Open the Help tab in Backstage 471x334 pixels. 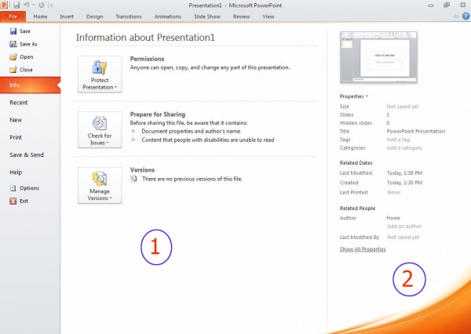click(x=16, y=172)
